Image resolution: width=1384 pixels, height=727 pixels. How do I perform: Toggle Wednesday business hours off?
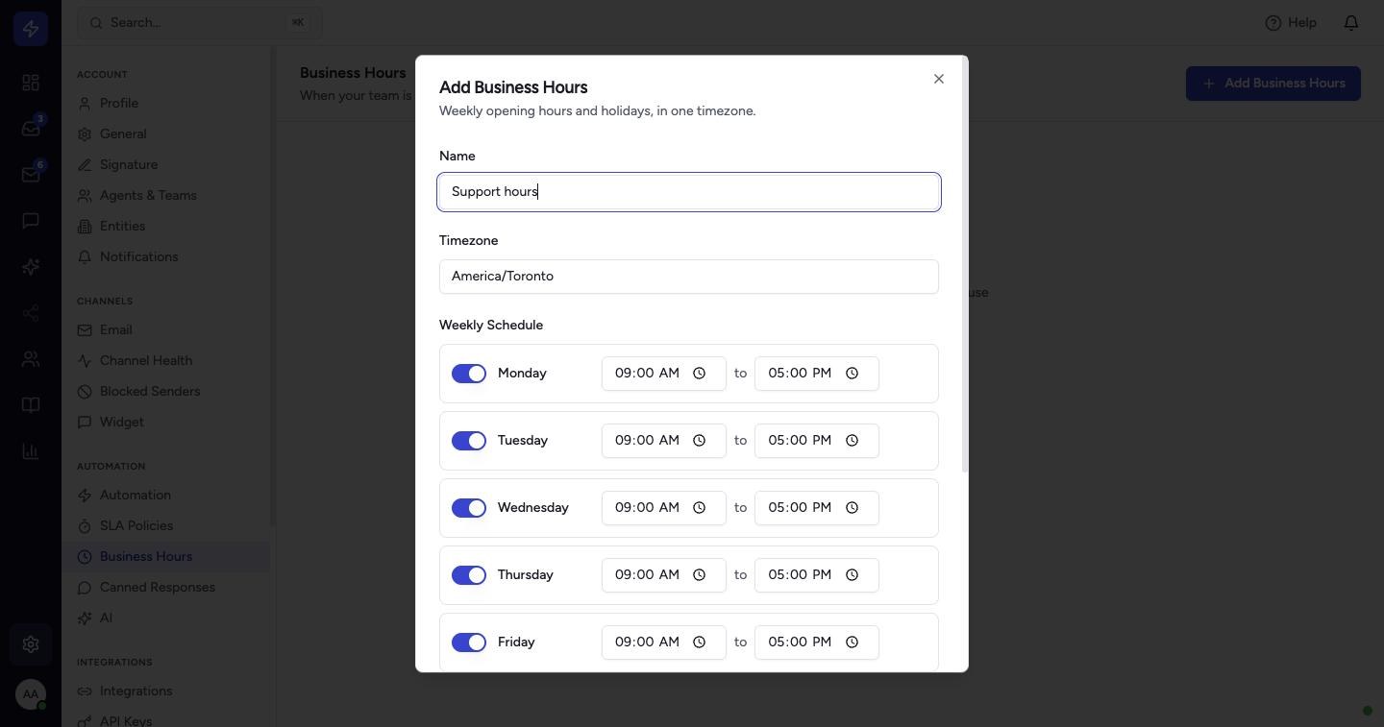point(469,508)
